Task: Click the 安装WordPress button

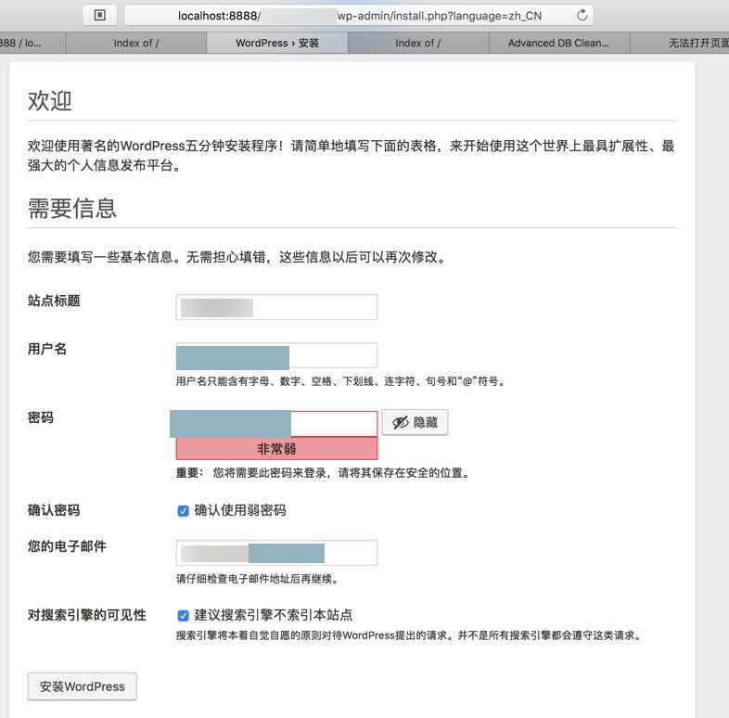Action: [83, 686]
